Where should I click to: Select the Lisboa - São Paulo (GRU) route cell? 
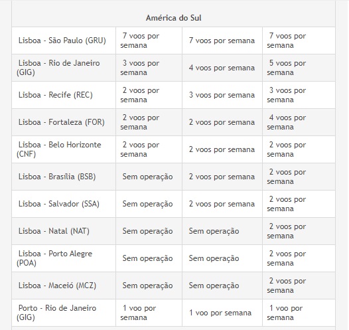64,41
